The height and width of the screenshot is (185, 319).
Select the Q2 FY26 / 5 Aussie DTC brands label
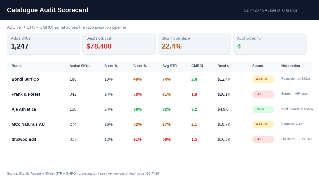(x=270, y=10)
